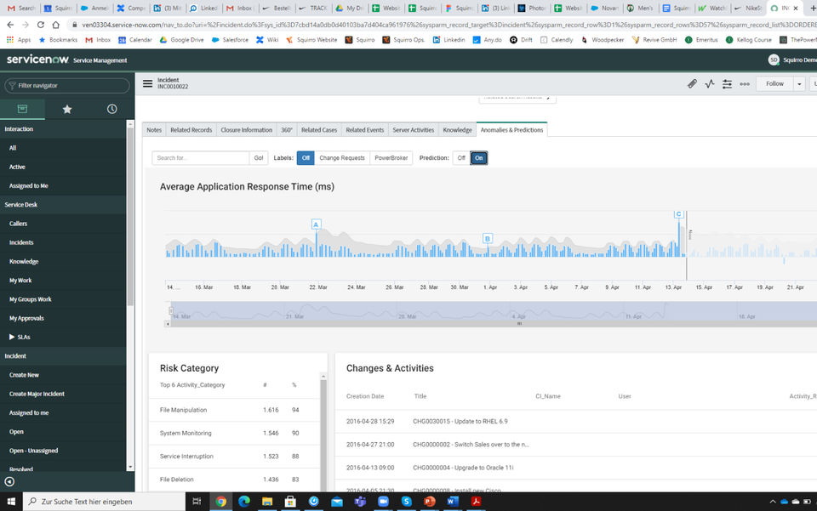Screen dimensions: 817x511
Task: Enable the PowerBroker labels option
Action: pos(391,158)
